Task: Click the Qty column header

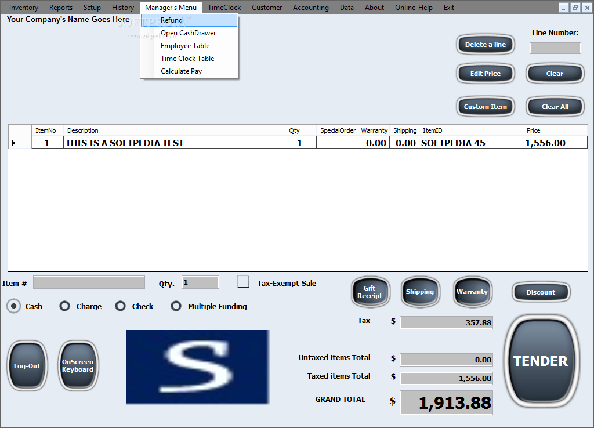Action: click(x=301, y=130)
